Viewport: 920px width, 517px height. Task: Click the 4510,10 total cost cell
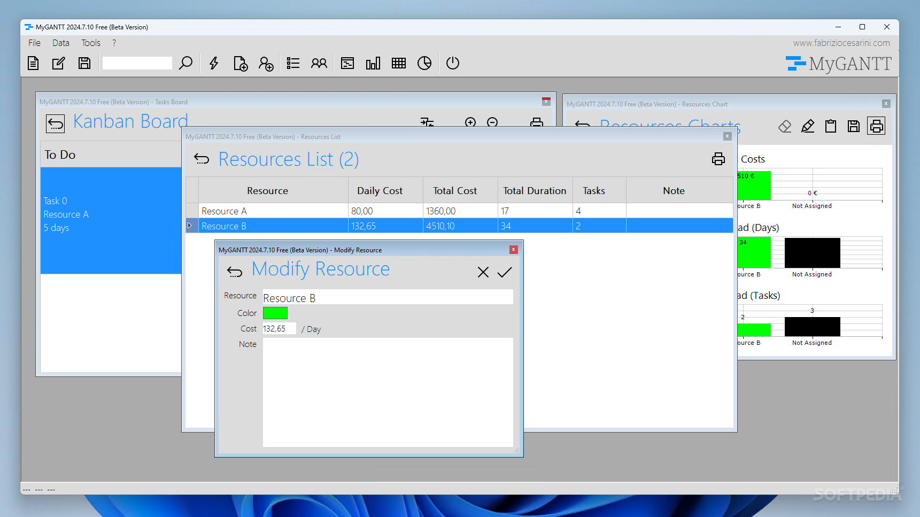[460, 226]
